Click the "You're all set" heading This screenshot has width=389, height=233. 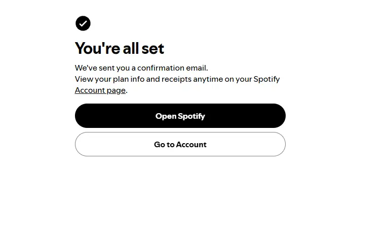(120, 48)
